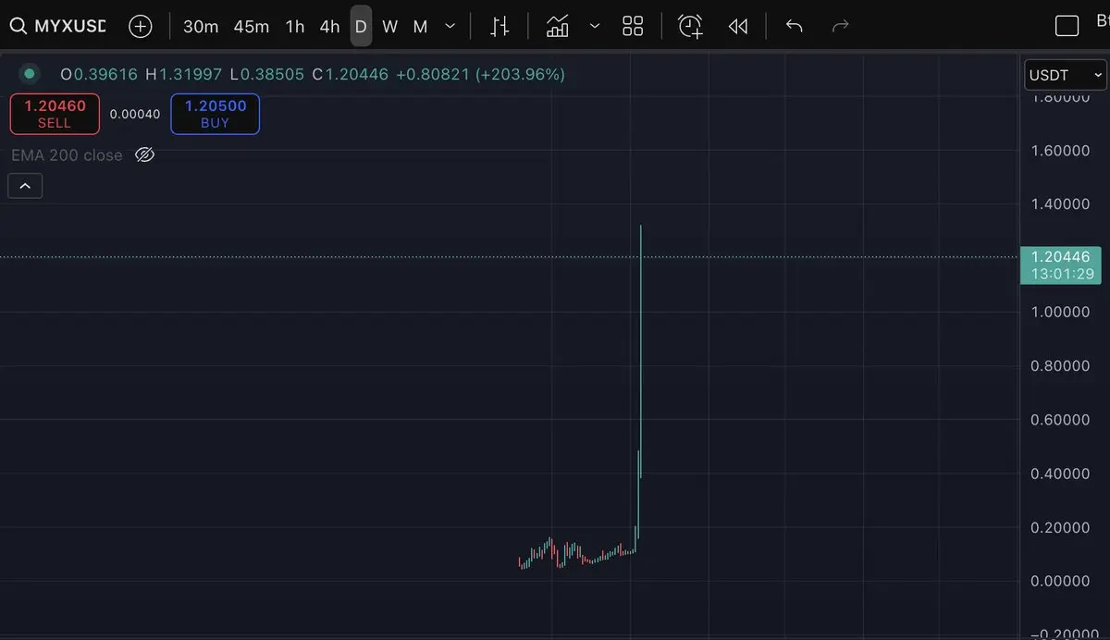Expand the indicators favorites dropdown arrow

pos(594,26)
